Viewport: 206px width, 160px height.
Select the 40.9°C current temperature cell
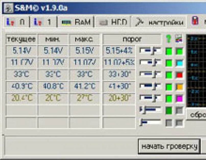click(21, 87)
